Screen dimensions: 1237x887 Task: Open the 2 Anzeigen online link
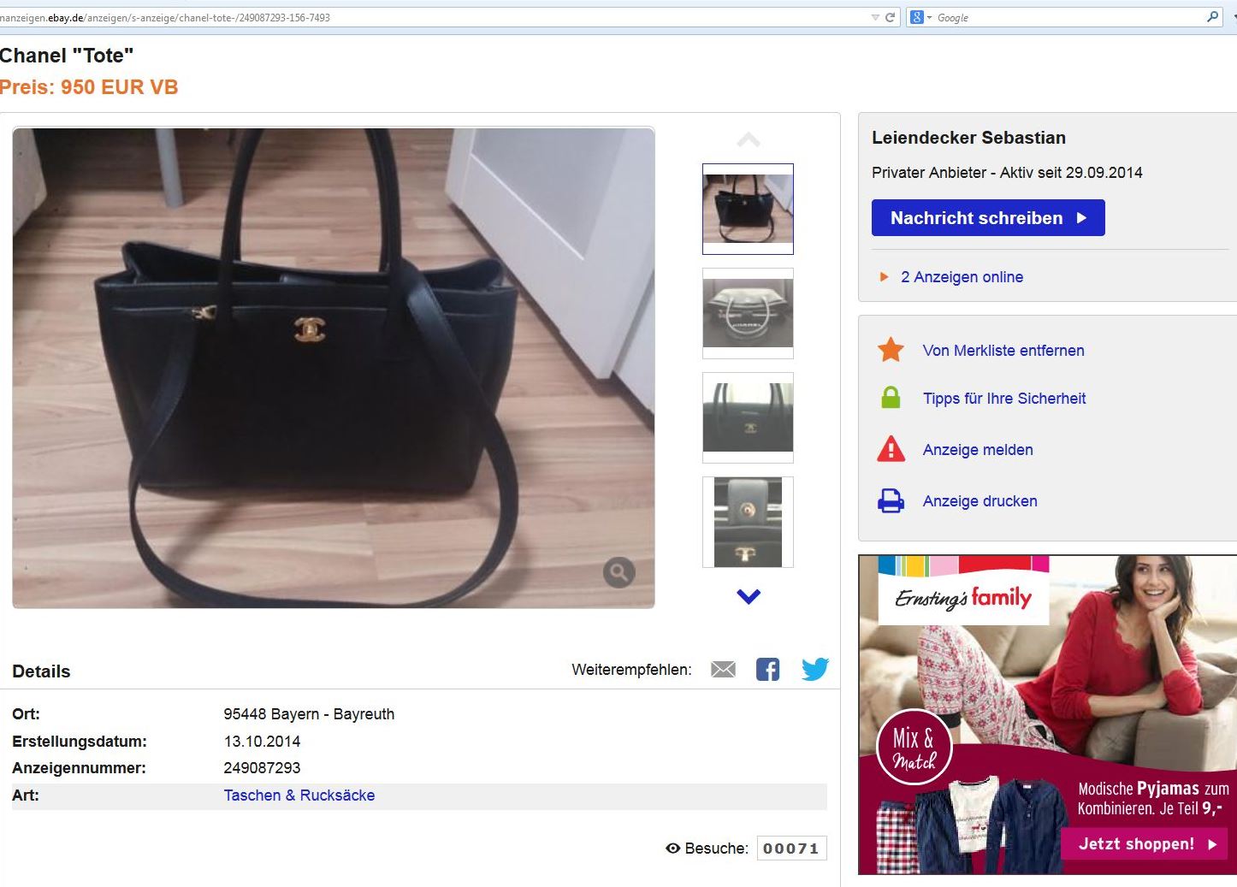pos(962,276)
